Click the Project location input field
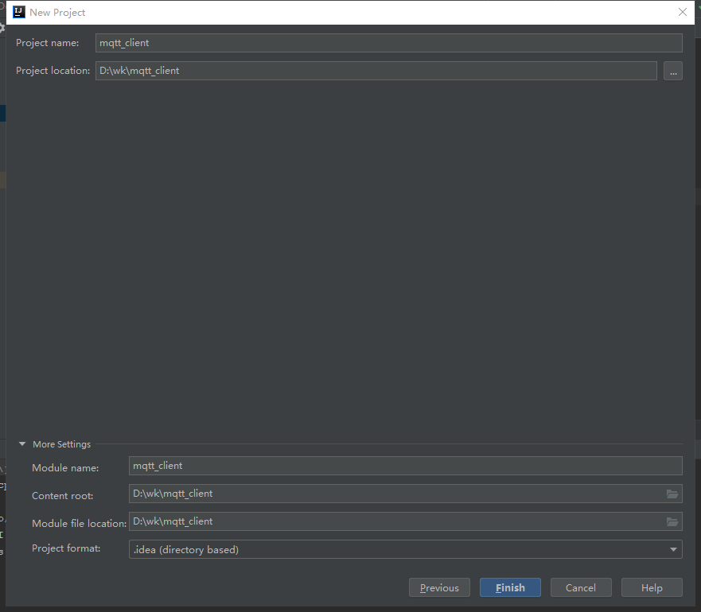This screenshot has height=612, width=701. [x=376, y=71]
